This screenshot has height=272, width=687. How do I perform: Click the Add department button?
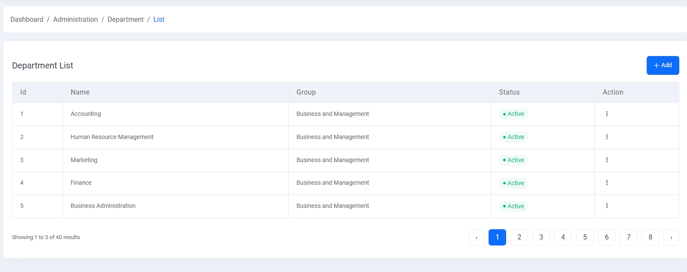tap(663, 65)
